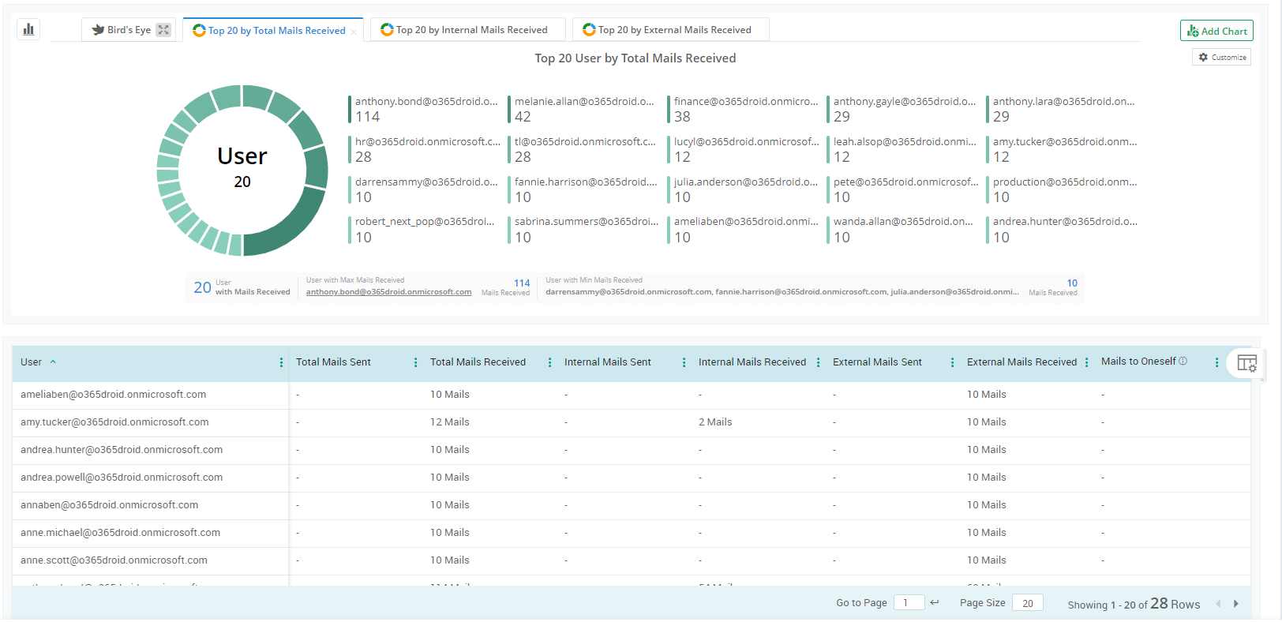The image size is (1282, 622).
Task: Sort by the User column header
Action: [x=32, y=362]
